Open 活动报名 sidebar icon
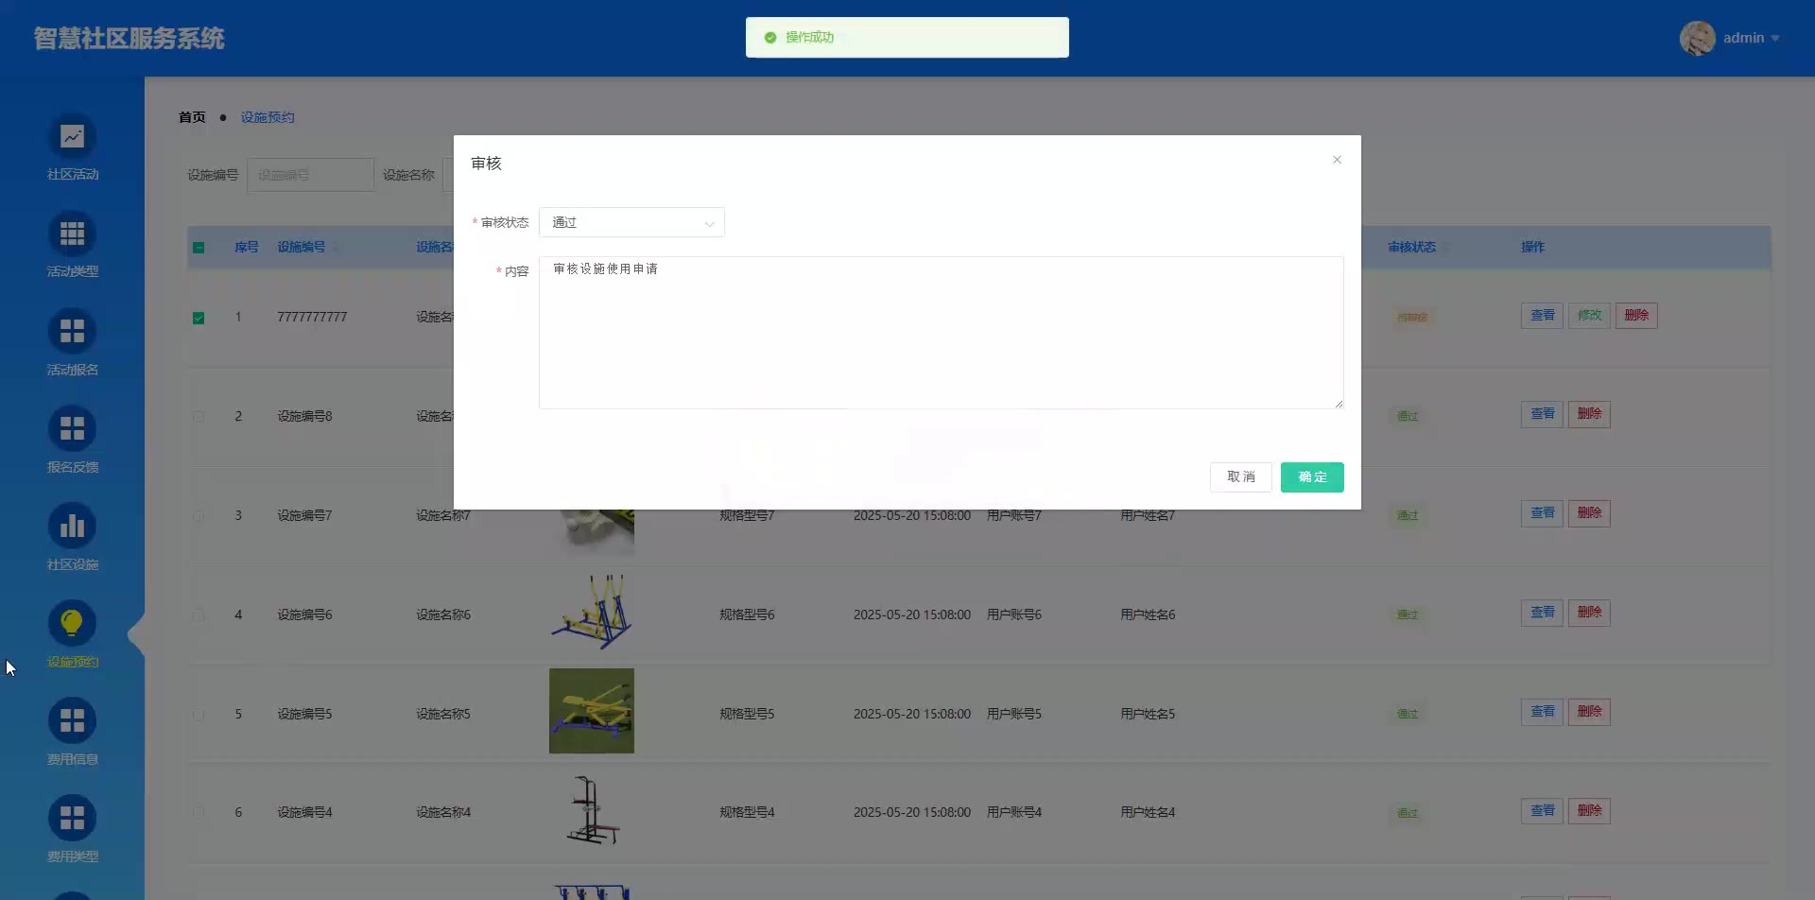The width and height of the screenshot is (1815, 900). 72,332
